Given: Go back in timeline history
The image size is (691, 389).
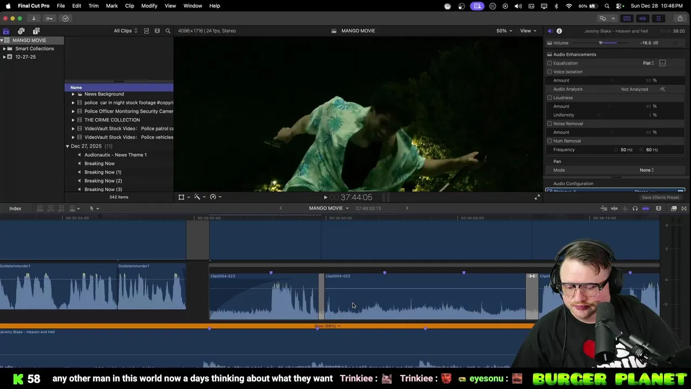Looking at the screenshot, I should click(x=281, y=209).
